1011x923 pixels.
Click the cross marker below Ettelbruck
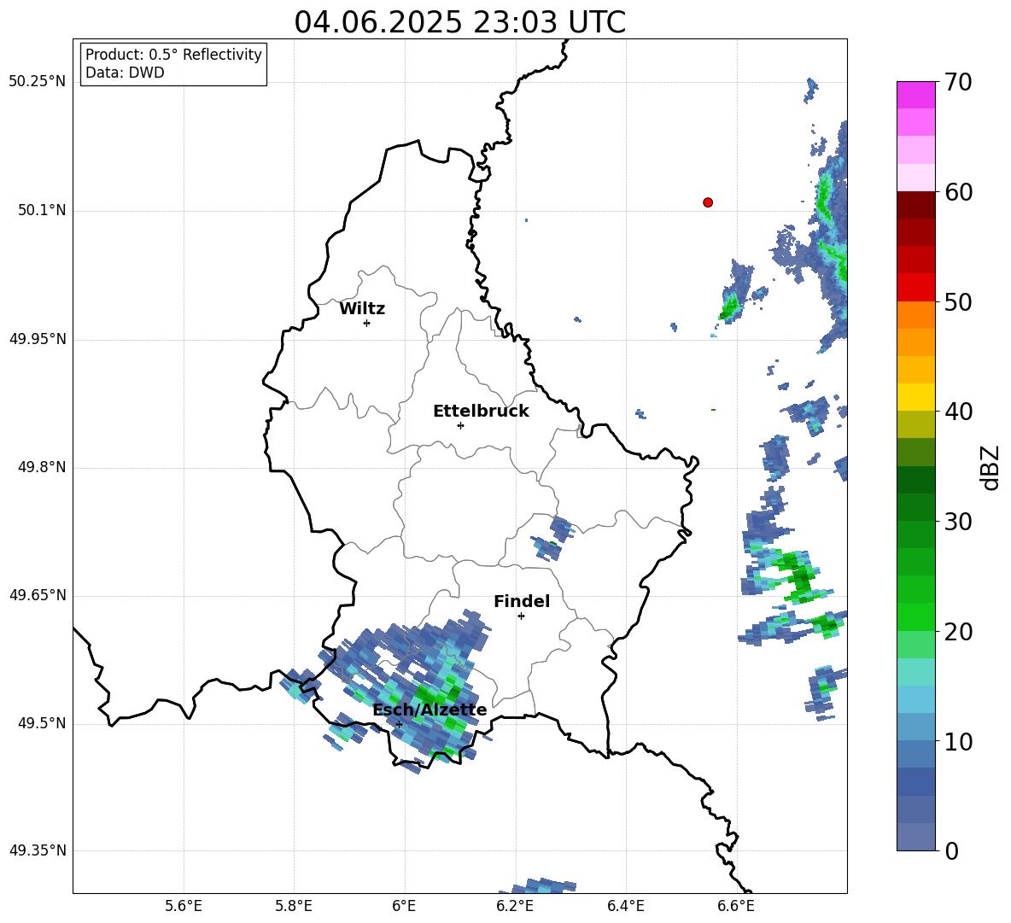(x=460, y=425)
